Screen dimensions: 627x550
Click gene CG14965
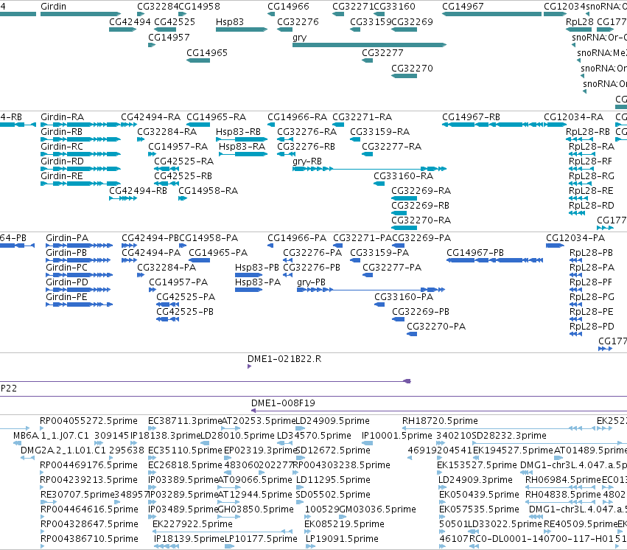coord(198,60)
